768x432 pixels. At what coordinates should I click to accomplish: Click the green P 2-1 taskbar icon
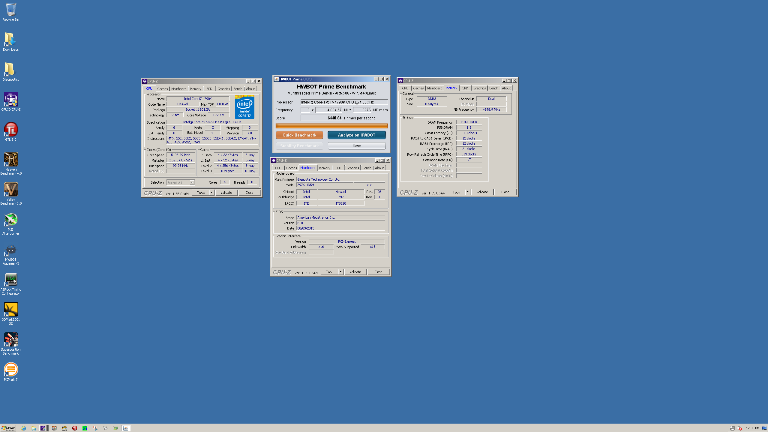tap(85, 428)
